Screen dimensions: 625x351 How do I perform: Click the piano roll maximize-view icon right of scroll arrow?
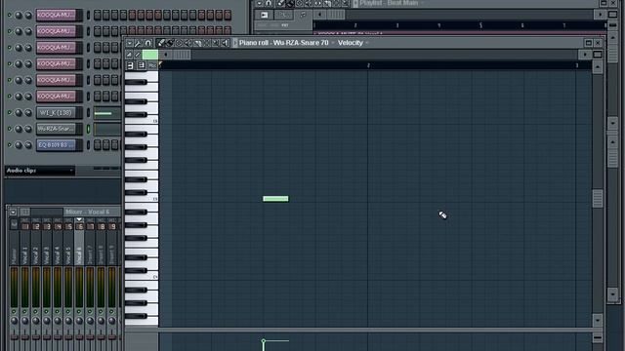coord(597,55)
